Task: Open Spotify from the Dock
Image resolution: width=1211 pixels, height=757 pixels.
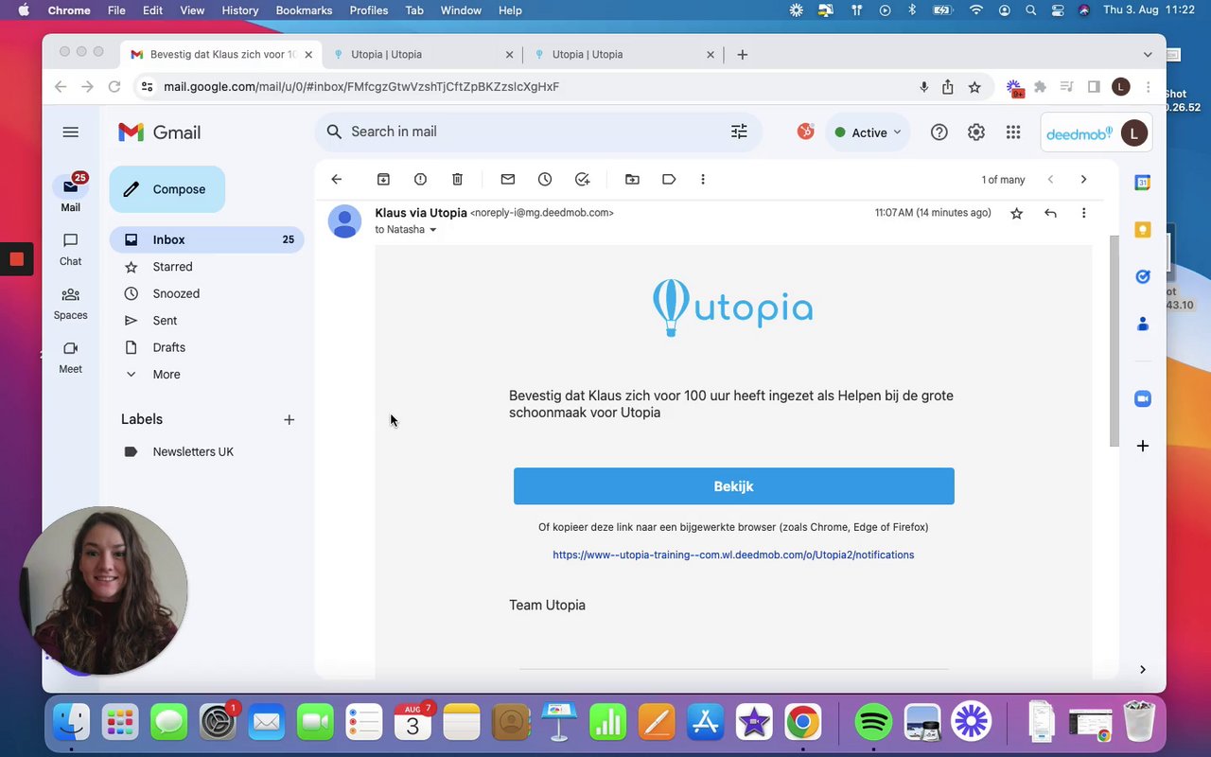Action: 873,724
